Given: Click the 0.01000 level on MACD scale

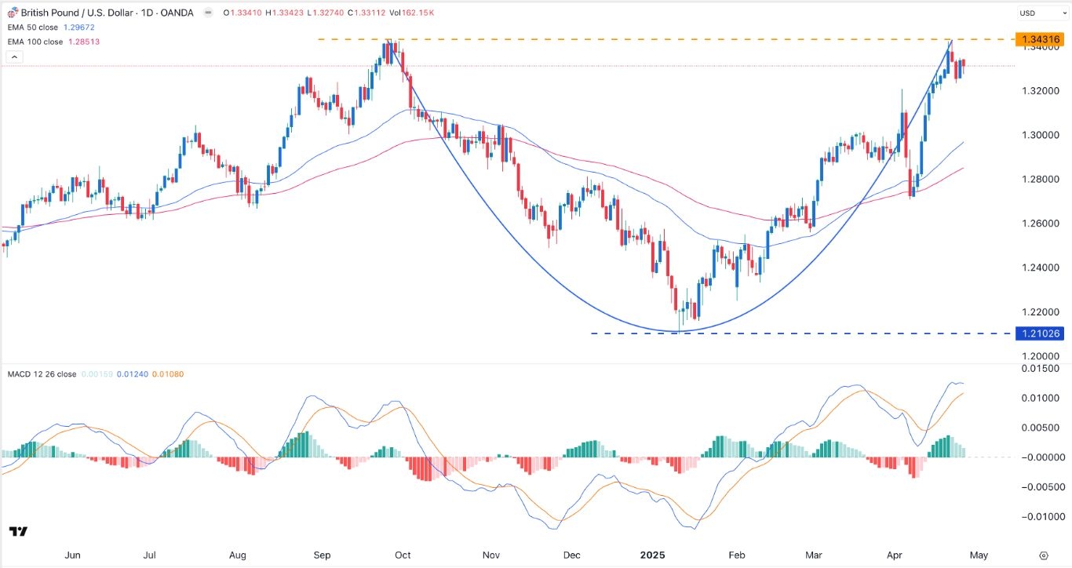Looking at the screenshot, I should [x=1041, y=398].
